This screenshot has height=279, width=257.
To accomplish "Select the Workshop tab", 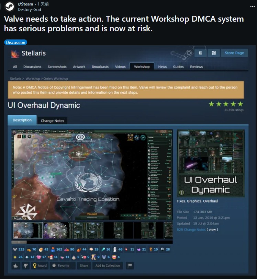I will 142,67.
